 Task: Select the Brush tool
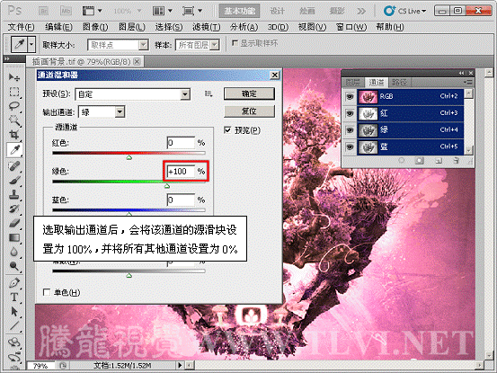[x=14, y=180]
